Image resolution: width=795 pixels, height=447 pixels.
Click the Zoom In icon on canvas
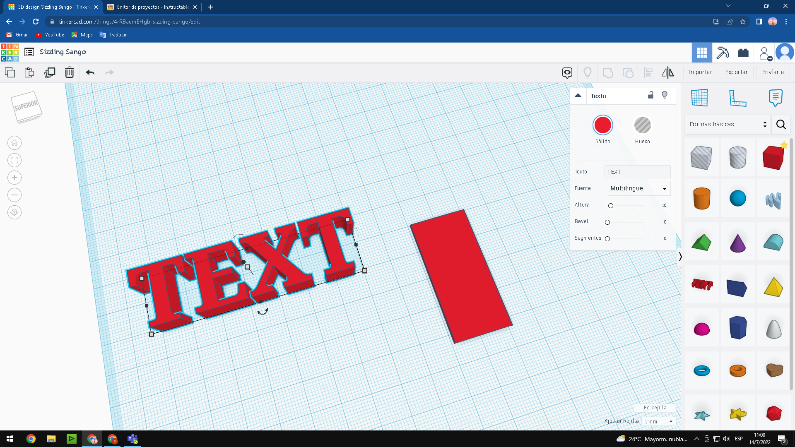pos(15,177)
